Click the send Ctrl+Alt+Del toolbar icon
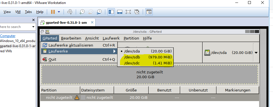The image size is (273, 107). click(70, 12)
